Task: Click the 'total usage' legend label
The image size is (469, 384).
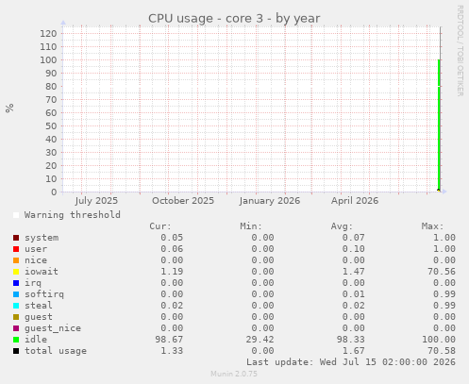Action: (x=56, y=351)
